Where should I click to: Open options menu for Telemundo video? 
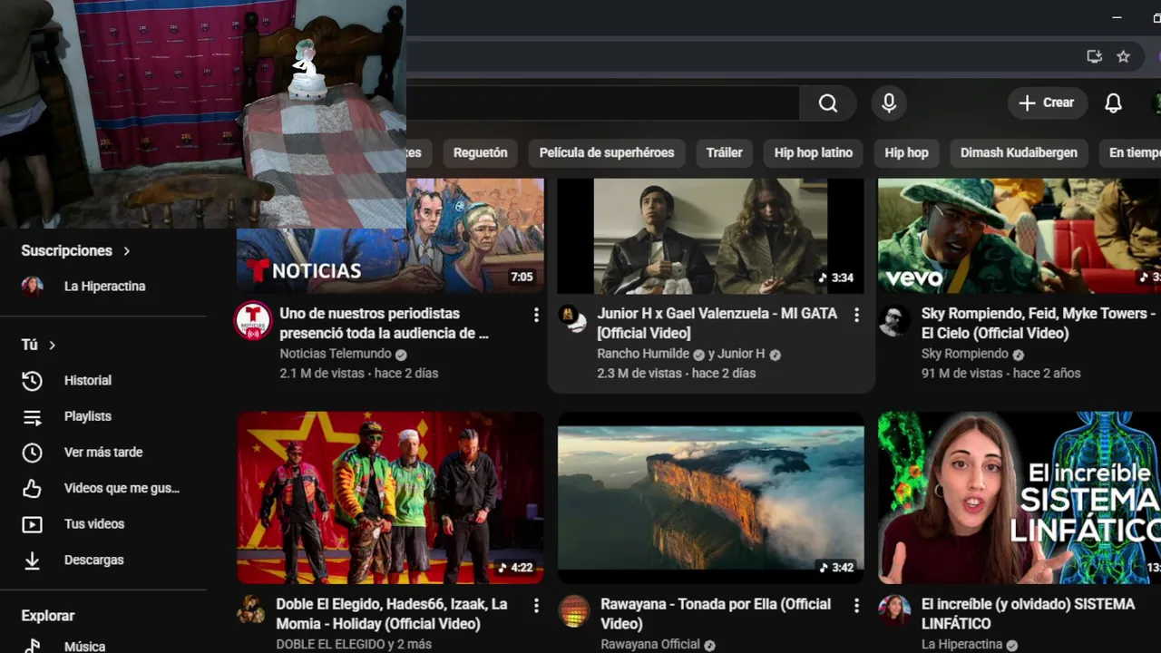[x=536, y=315]
